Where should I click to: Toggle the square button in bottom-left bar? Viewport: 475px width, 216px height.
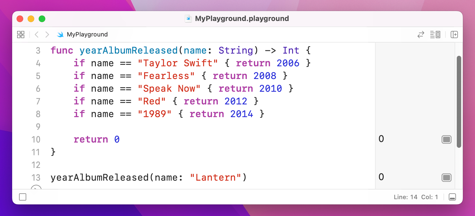(x=23, y=197)
